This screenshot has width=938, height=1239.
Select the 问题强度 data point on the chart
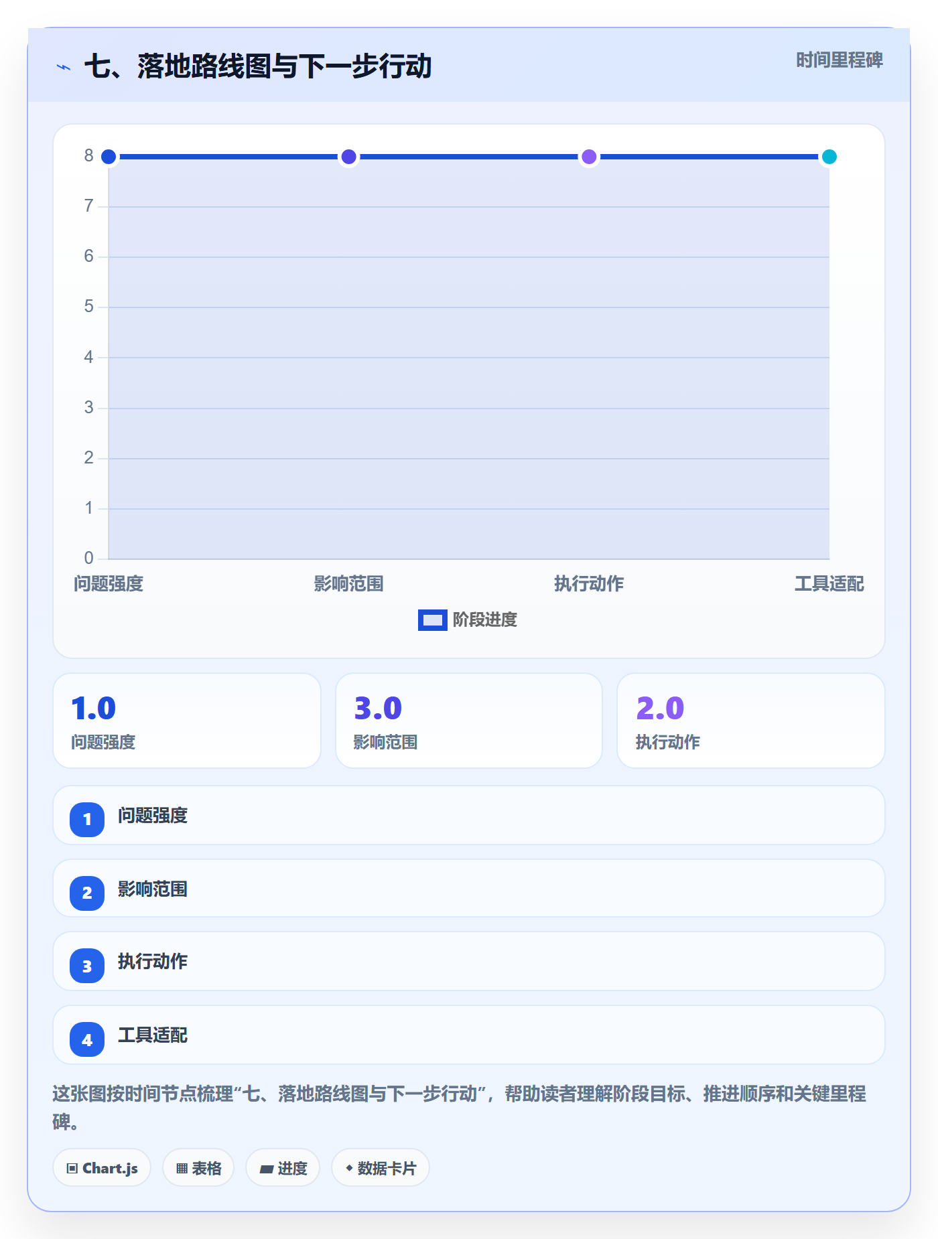point(109,157)
